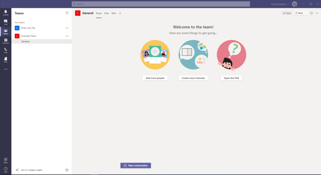Screen dimensions: 321x175
Task: Go forward with the forward arrow
Action: [x=8, y=4]
